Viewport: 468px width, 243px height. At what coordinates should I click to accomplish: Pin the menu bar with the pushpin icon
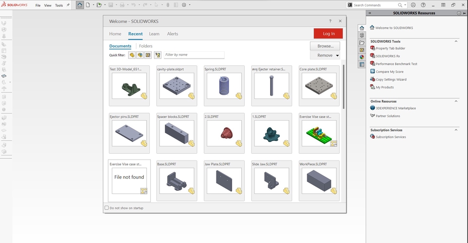[x=68, y=5]
